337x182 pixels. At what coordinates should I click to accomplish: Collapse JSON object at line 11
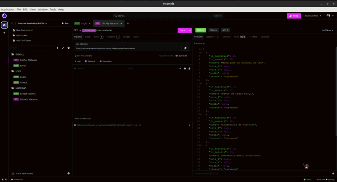tap(201, 83)
